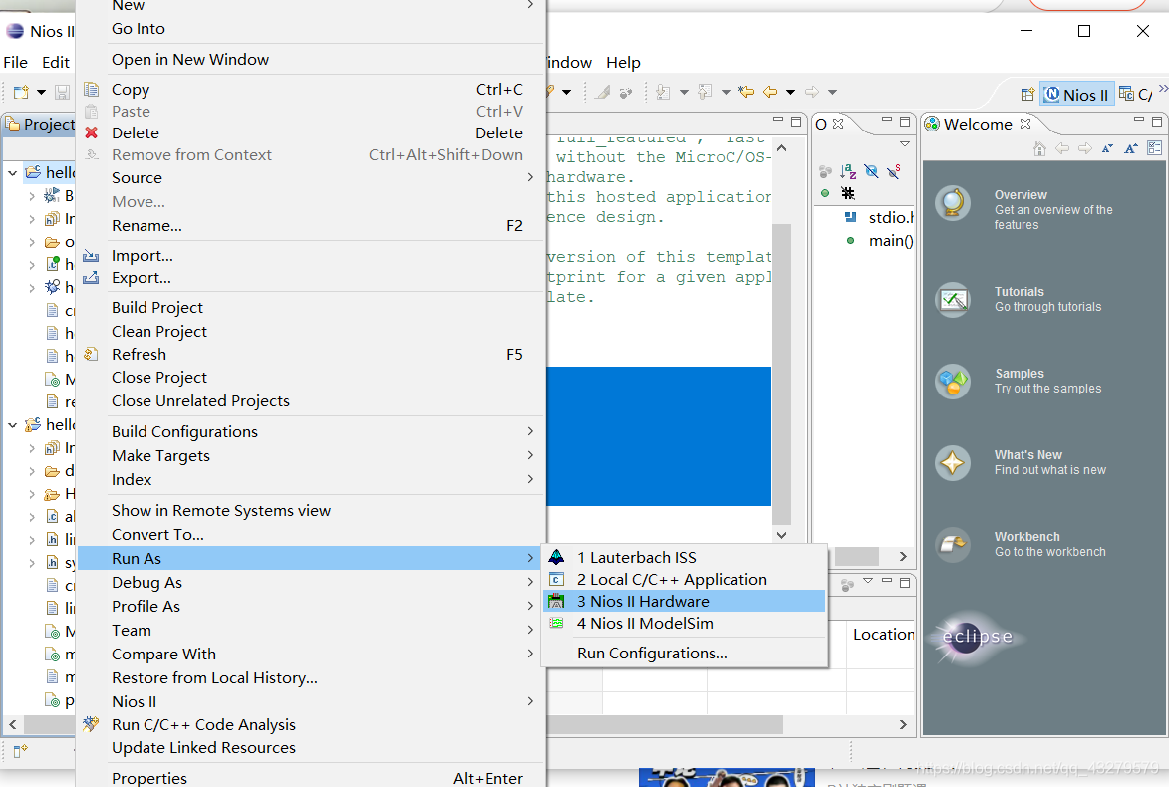Click the Samples shapes icon
1169x787 pixels.
953,382
